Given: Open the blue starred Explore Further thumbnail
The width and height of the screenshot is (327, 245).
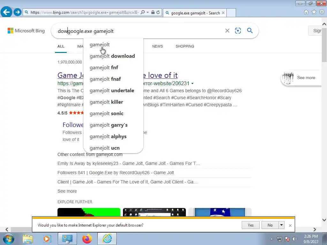Looking at the screenshot, I should click(220, 212).
